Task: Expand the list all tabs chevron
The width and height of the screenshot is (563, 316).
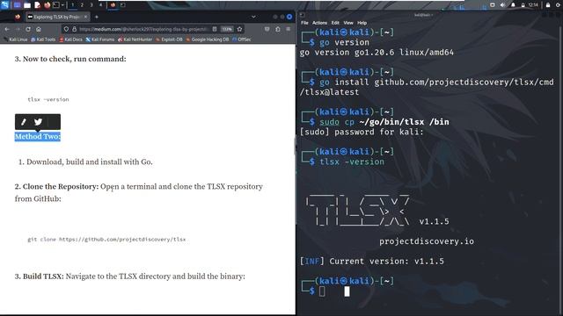Action: [x=253, y=17]
